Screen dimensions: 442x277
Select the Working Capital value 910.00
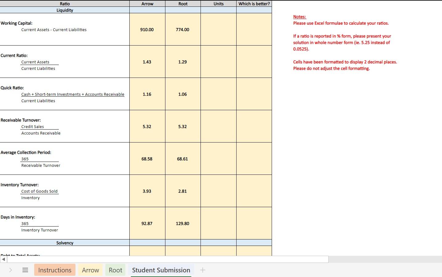(147, 30)
